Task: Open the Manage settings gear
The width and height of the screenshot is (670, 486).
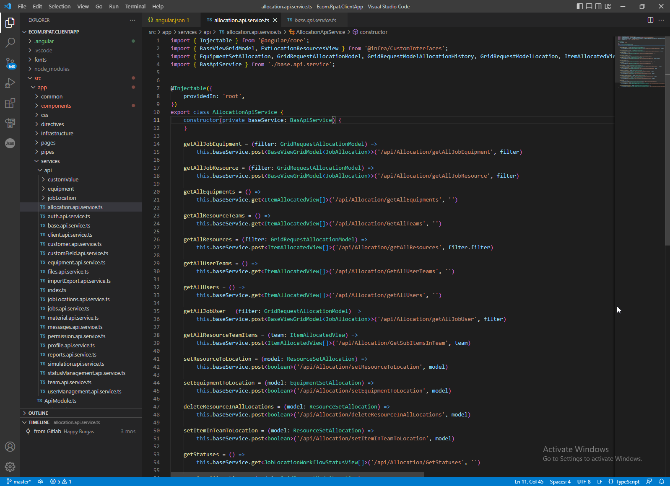Action: (10, 466)
